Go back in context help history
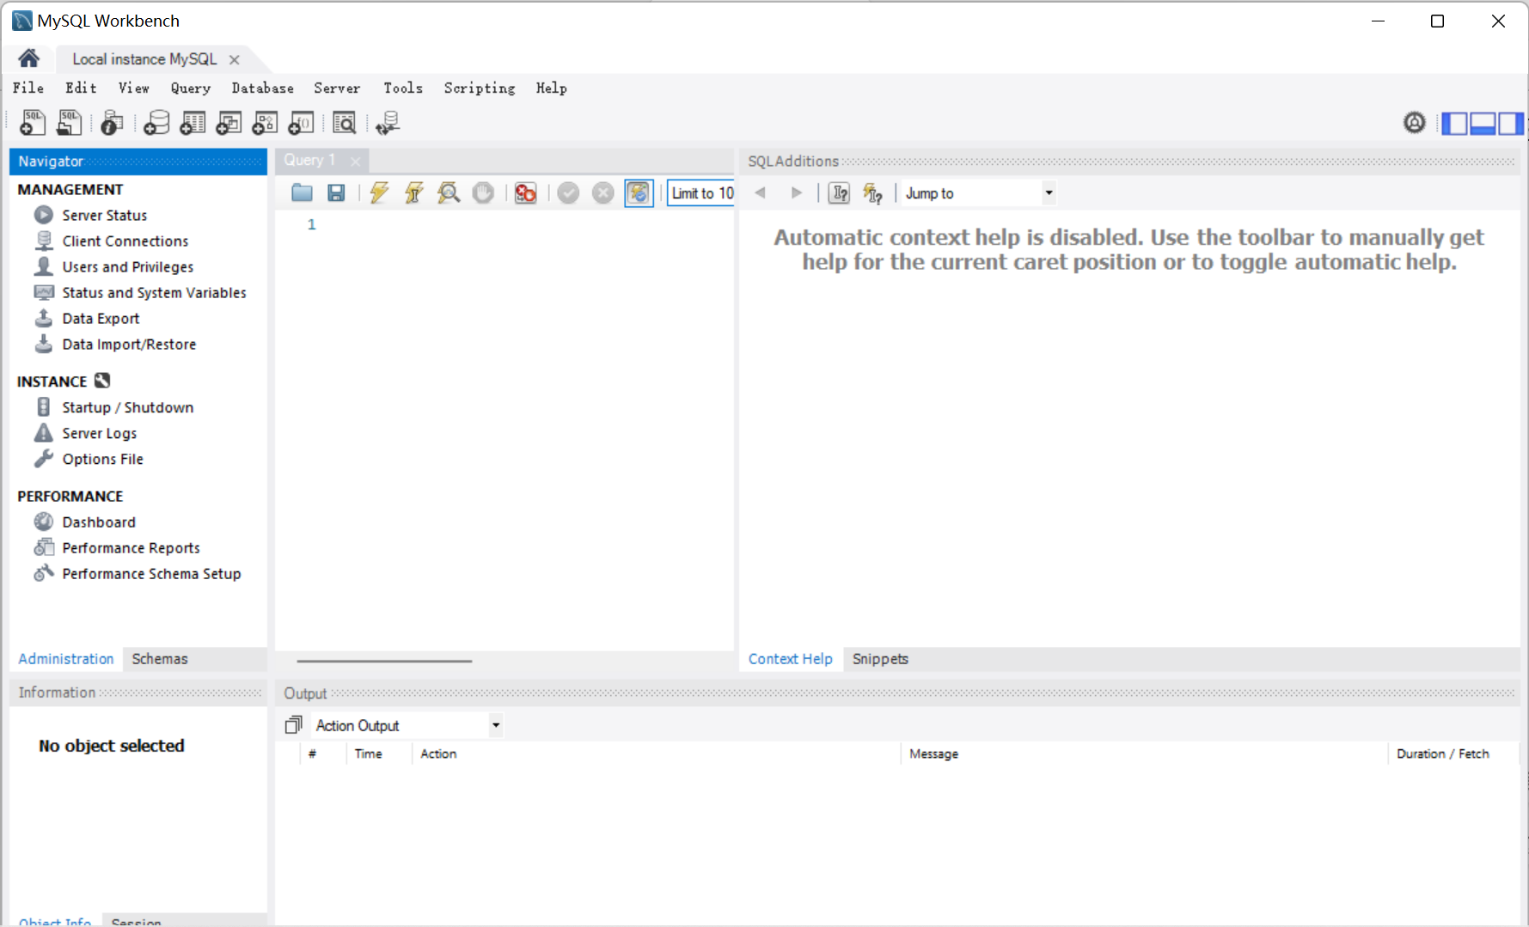 click(760, 192)
